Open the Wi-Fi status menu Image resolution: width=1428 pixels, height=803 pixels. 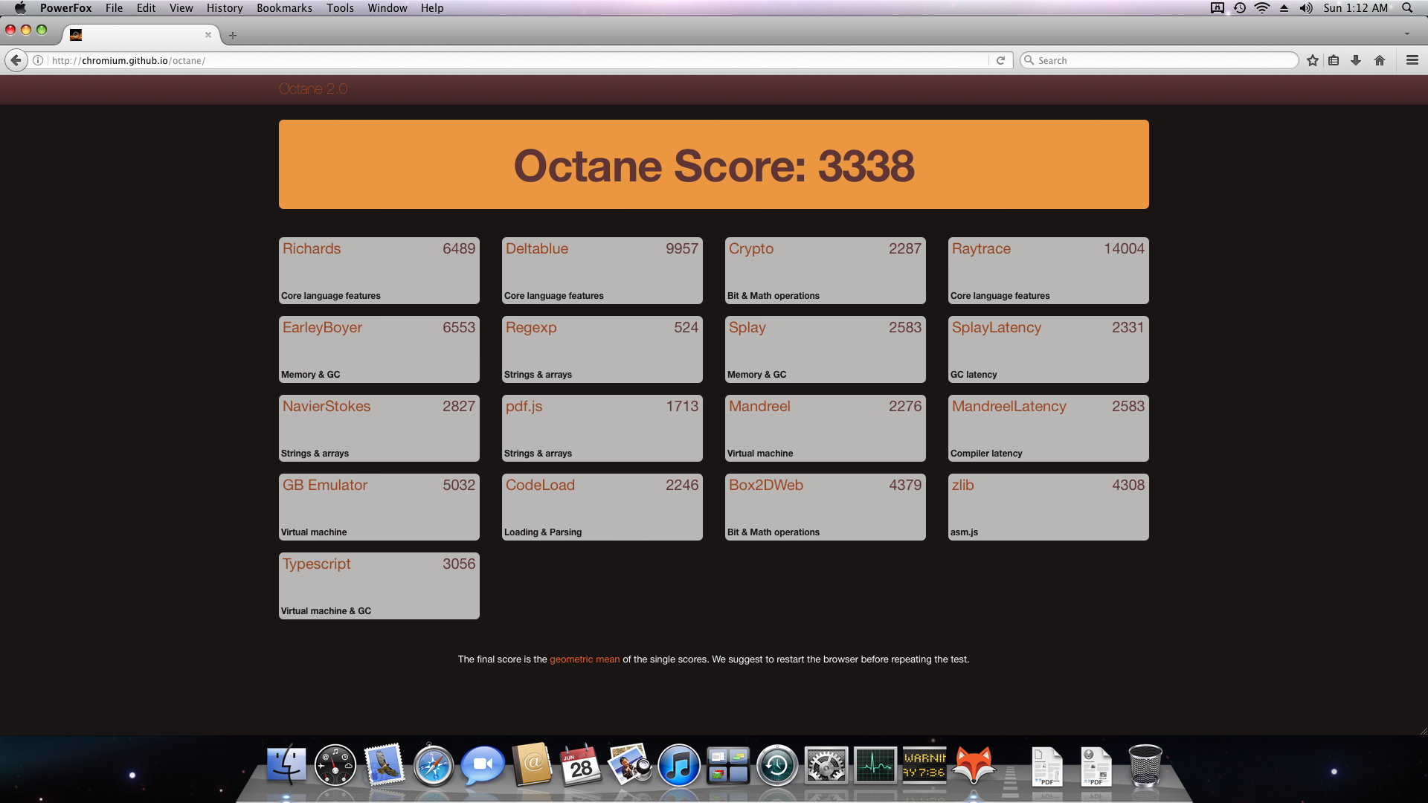(1262, 8)
